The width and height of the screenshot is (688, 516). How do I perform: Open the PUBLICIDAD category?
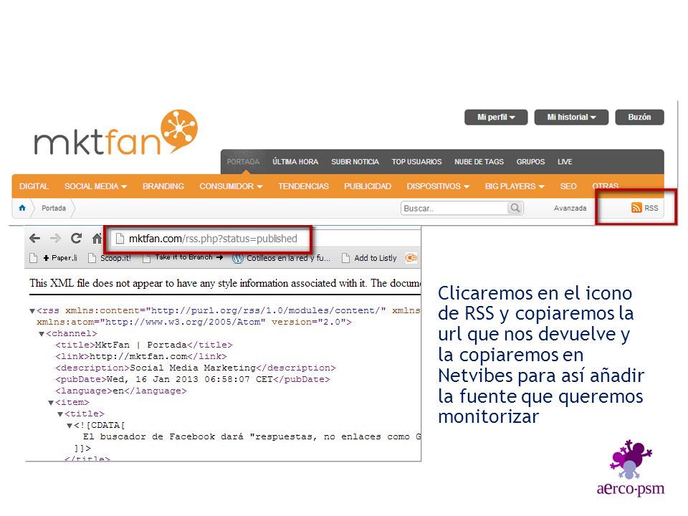[368, 186]
